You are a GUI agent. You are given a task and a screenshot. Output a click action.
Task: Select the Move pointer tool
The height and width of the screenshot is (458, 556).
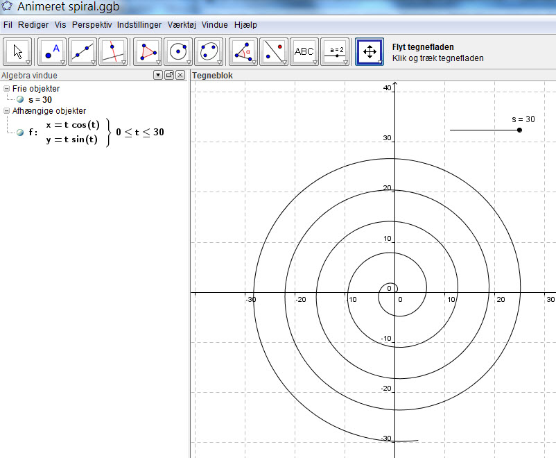17,51
